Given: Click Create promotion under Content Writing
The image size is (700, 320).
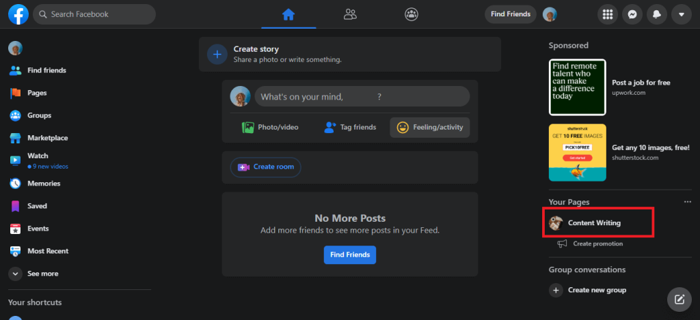Looking at the screenshot, I should pos(597,244).
